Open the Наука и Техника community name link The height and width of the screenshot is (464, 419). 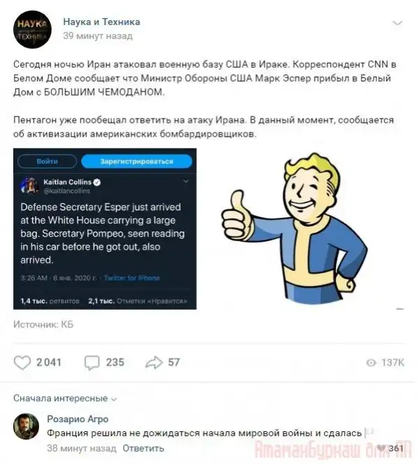pos(101,22)
